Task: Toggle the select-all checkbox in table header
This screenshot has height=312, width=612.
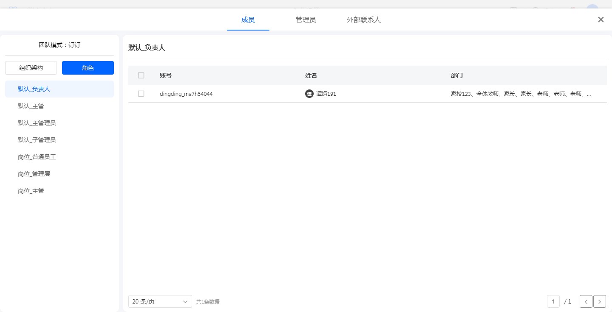Action: [x=141, y=75]
